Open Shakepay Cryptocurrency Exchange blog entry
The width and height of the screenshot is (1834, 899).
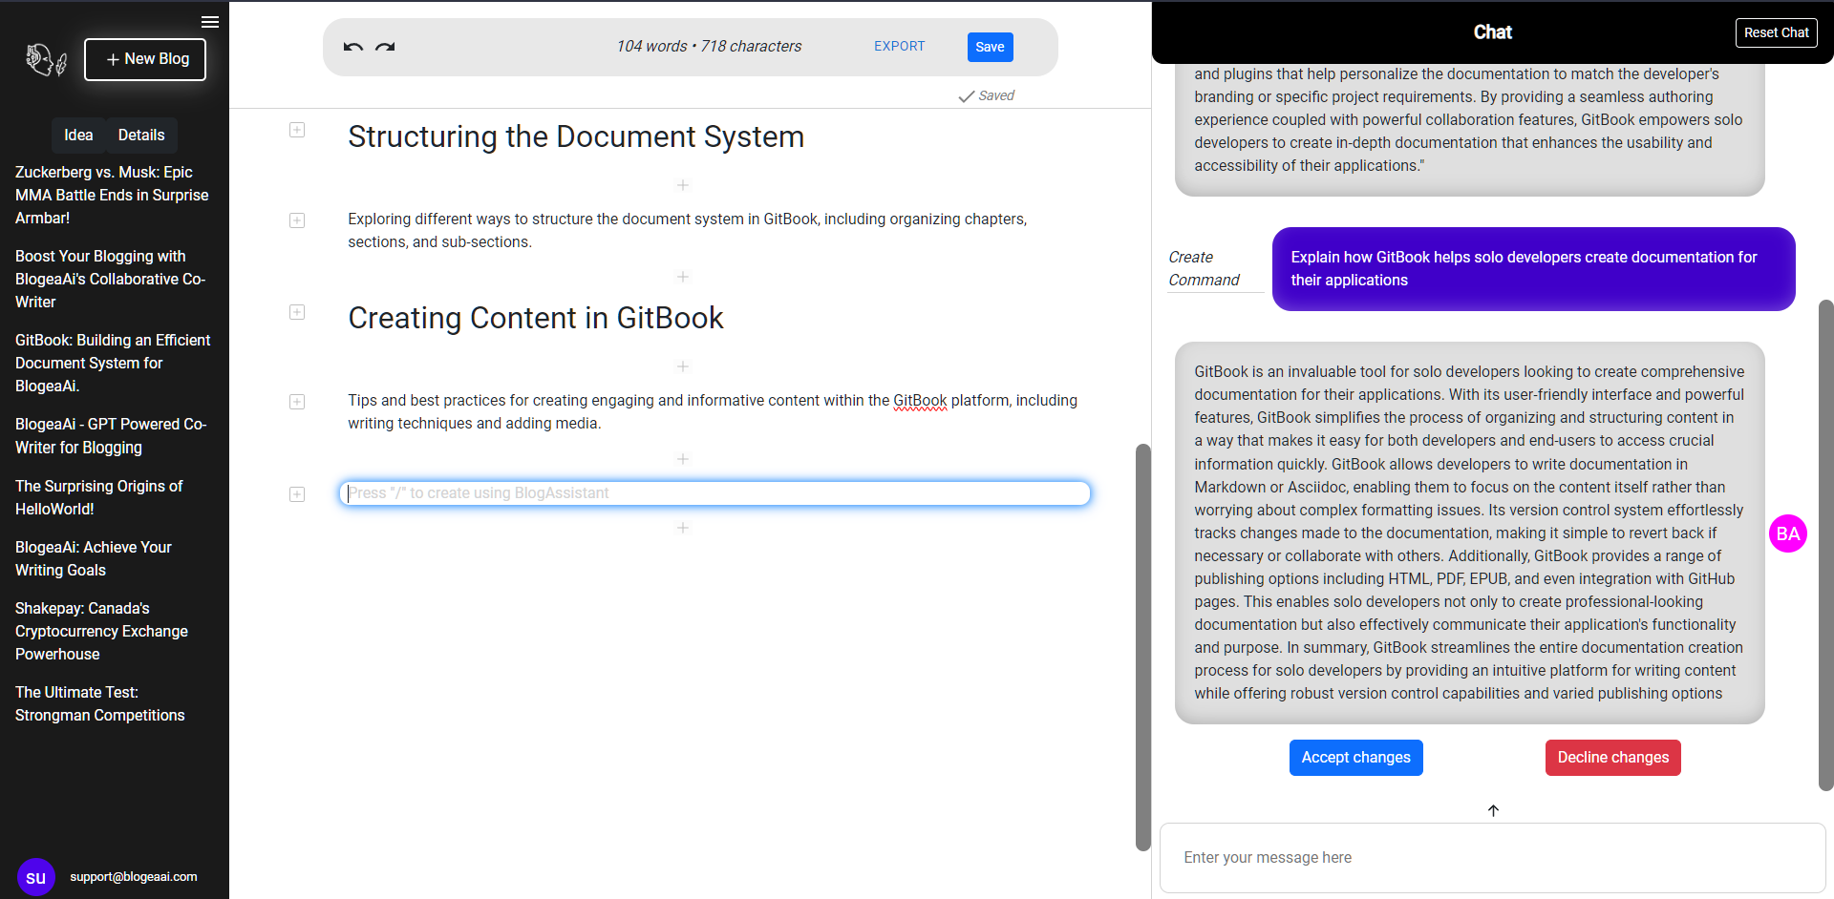[101, 631]
